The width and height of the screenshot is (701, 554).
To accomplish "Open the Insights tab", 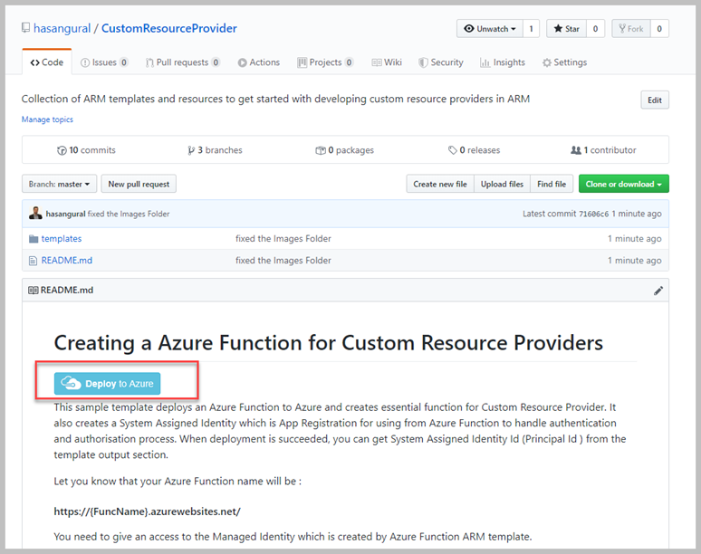I will 503,62.
